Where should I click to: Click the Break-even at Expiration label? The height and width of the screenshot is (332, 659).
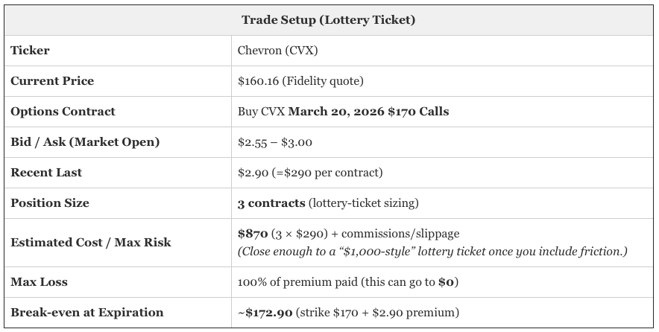pos(86,313)
